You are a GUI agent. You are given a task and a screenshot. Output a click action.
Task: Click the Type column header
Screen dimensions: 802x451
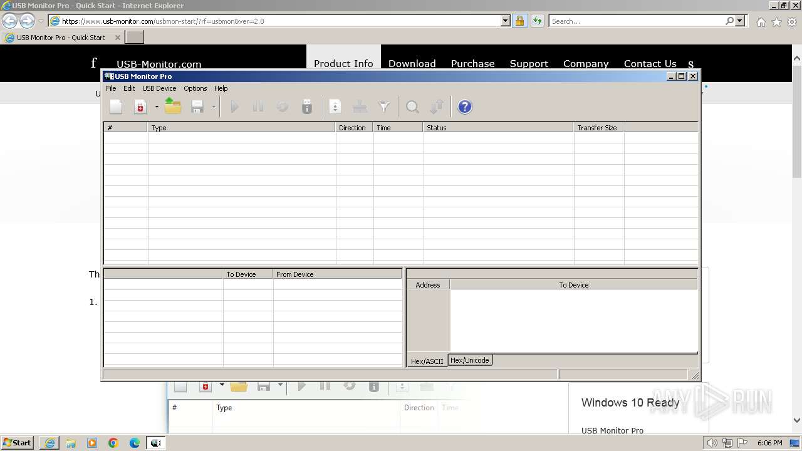click(242, 128)
